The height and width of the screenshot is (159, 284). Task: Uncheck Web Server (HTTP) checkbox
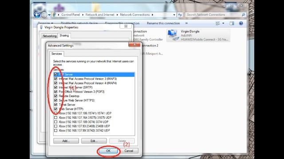click(55, 109)
